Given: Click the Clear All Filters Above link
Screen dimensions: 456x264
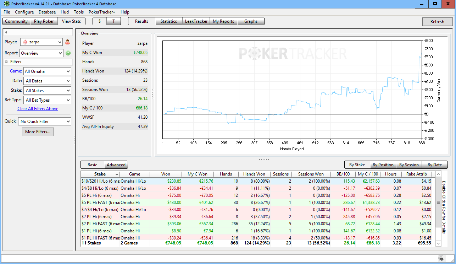Looking at the screenshot, I should (x=38, y=109).
